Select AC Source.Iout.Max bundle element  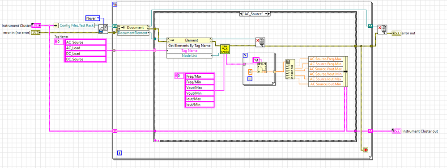(x=325, y=79)
